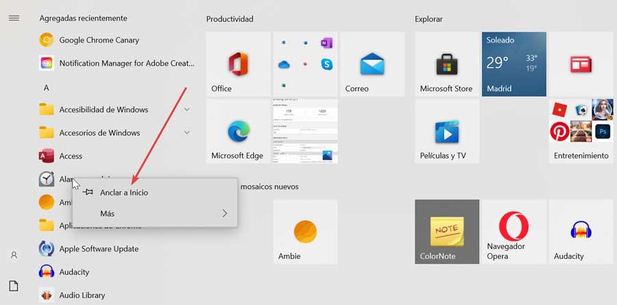Open the Office tile
Screen dimensions: 617x305
239,64
